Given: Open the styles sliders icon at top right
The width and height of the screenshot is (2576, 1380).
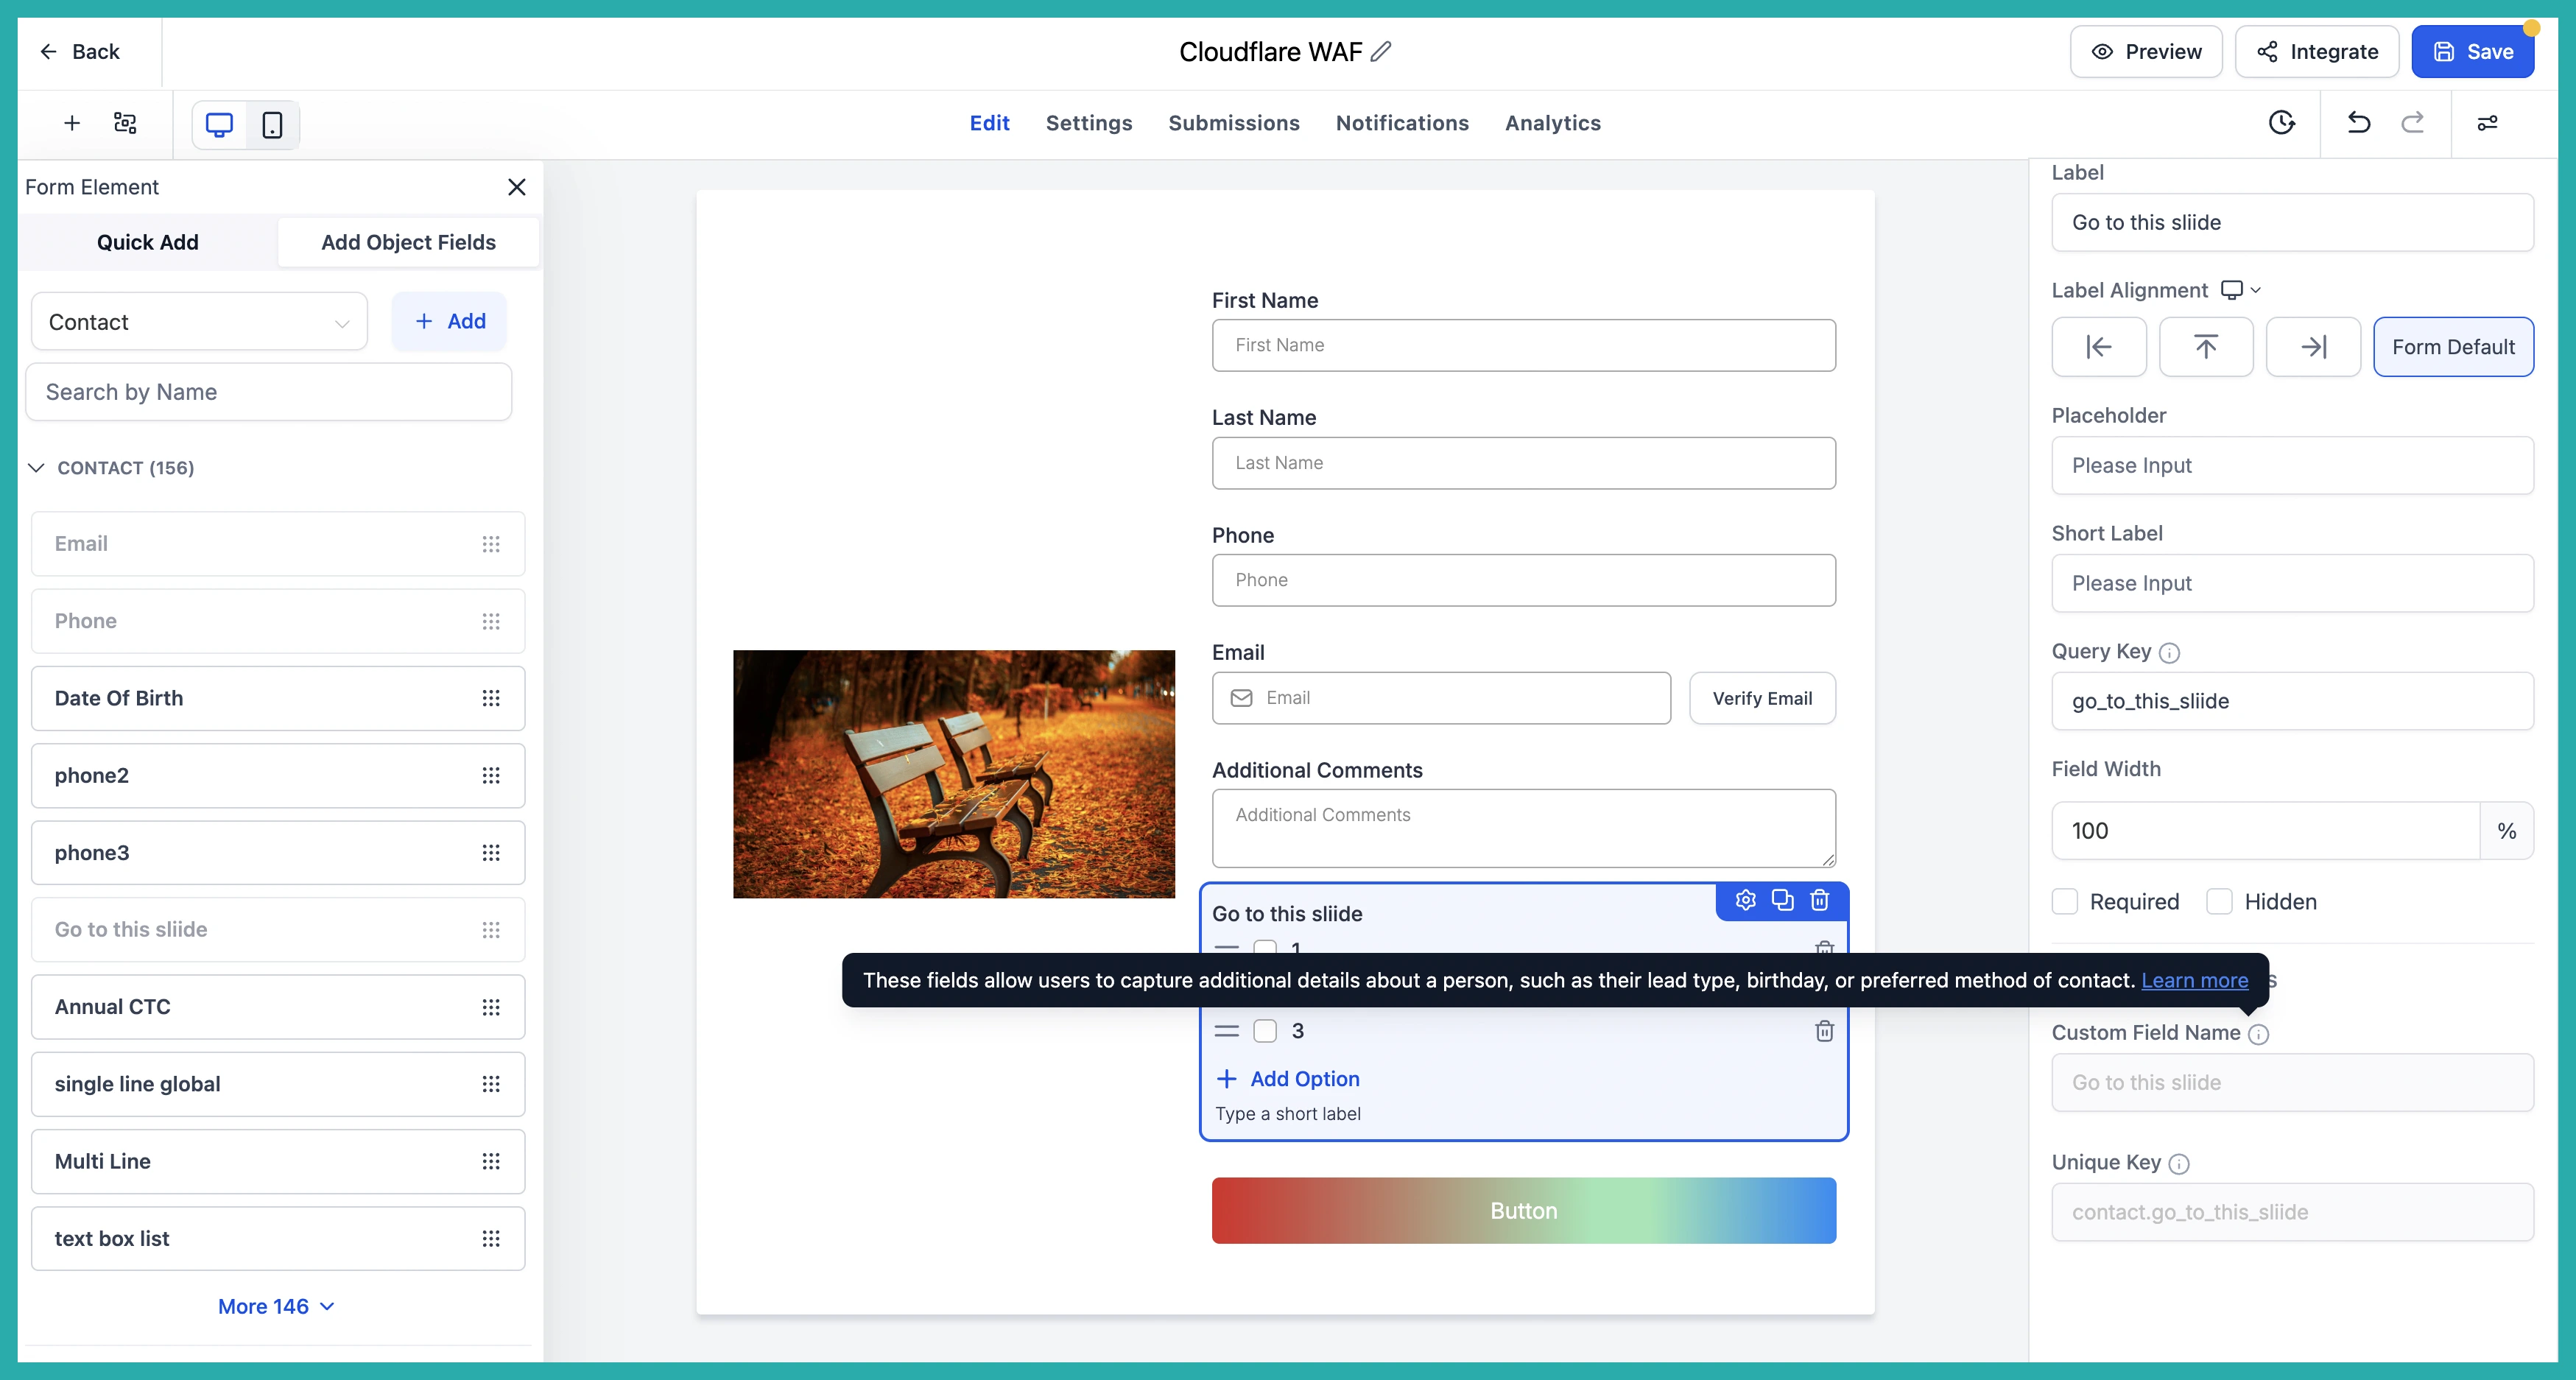Looking at the screenshot, I should pos(2487,123).
